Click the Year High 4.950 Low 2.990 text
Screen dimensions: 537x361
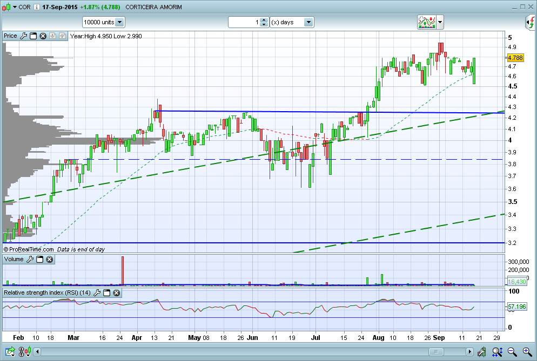point(106,36)
